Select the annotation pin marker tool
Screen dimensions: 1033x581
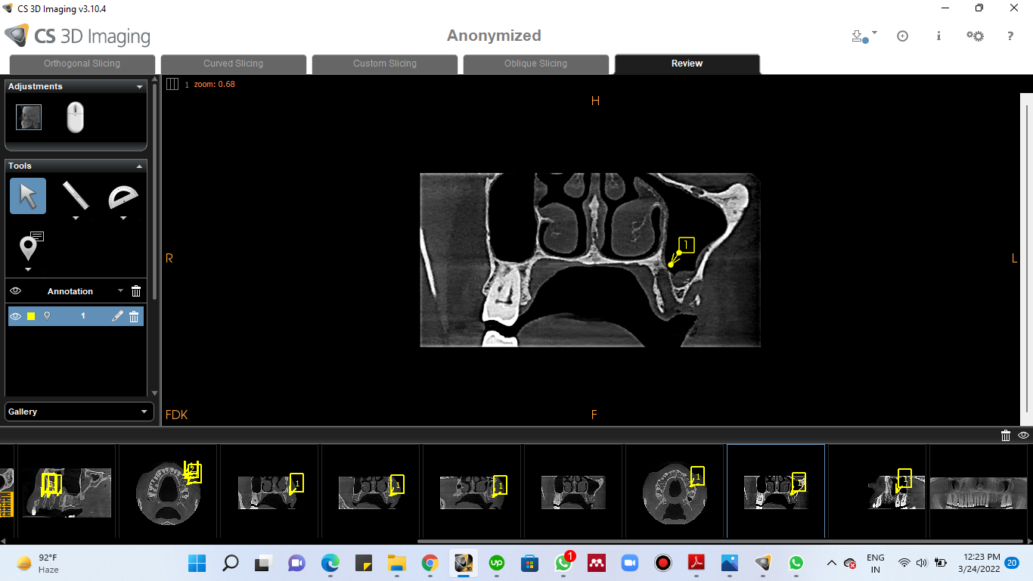click(29, 247)
